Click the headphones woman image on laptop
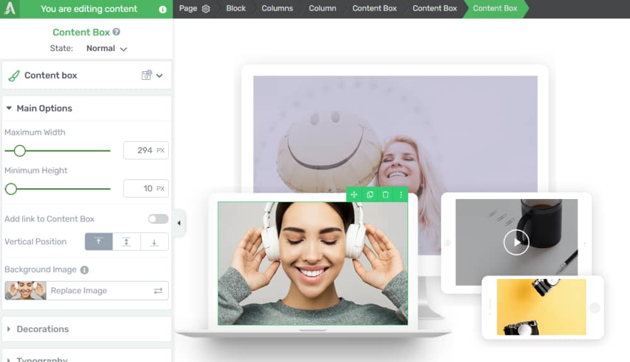 312,263
